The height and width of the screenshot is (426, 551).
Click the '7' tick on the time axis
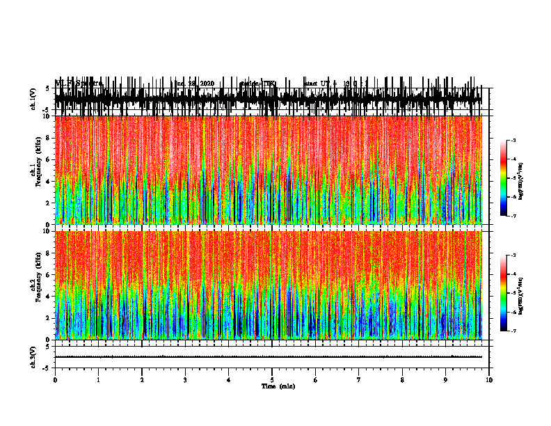[359, 380]
